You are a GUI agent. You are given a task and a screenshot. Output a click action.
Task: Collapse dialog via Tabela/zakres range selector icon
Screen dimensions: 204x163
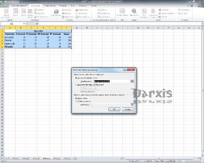[x=132, y=81]
